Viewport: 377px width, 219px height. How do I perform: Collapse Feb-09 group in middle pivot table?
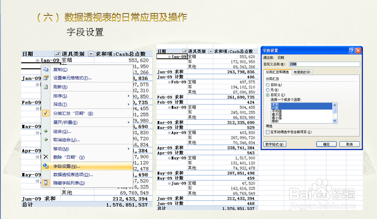point(169,82)
